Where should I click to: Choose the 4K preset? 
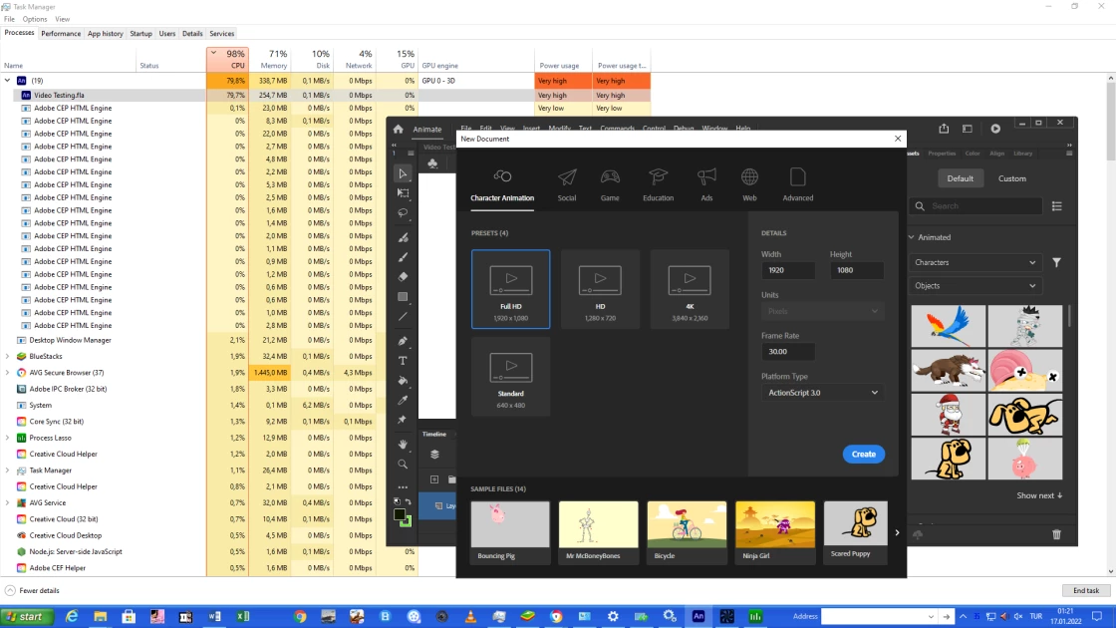click(x=690, y=289)
